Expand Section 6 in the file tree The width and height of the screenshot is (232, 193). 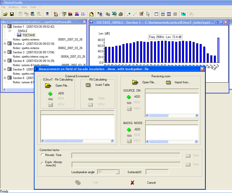coord(5,78)
